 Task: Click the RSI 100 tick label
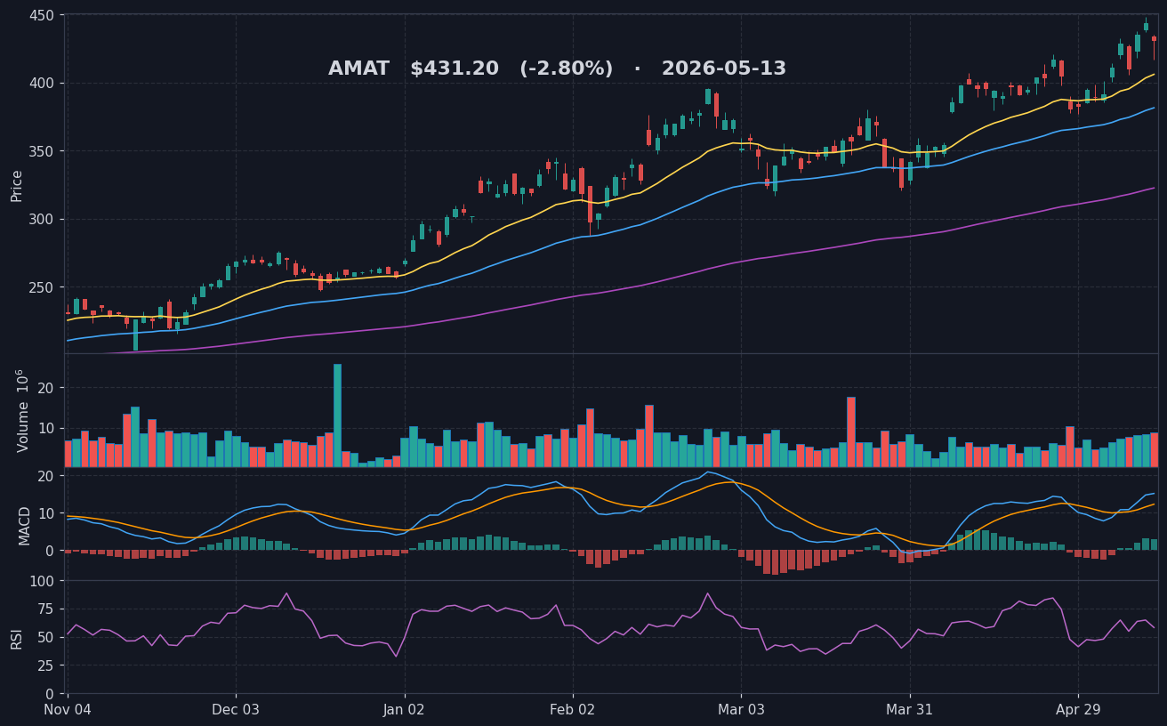click(x=43, y=581)
